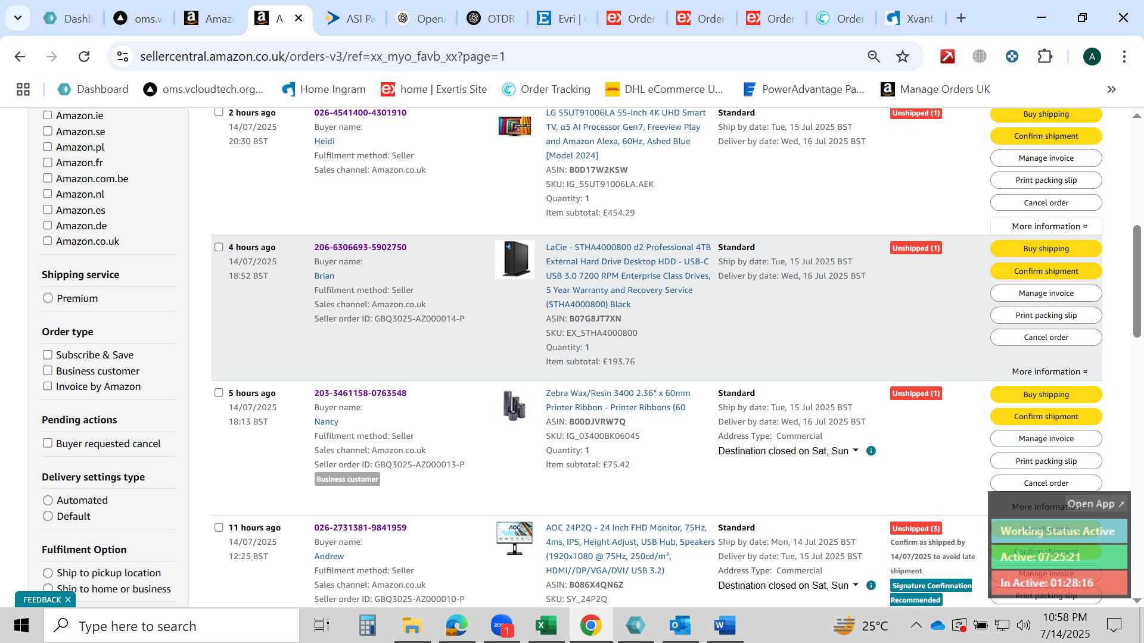
Task: Click the LG TV product thumbnail
Action: pyautogui.click(x=515, y=126)
